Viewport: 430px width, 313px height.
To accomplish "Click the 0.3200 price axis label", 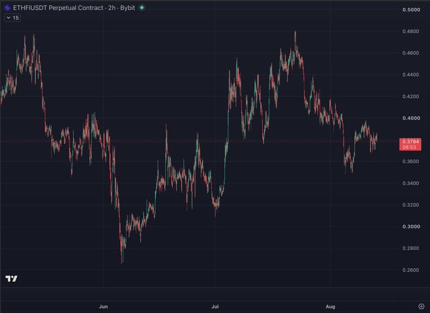I will pyautogui.click(x=410, y=205).
